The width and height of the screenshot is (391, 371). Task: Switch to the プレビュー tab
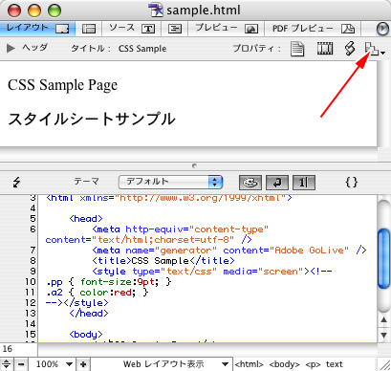click(x=227, y=29)
